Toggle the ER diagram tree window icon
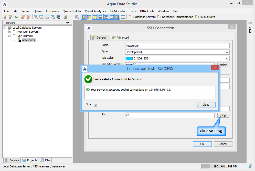This screenshot has width=255, height=171. [x=118, y=17]
